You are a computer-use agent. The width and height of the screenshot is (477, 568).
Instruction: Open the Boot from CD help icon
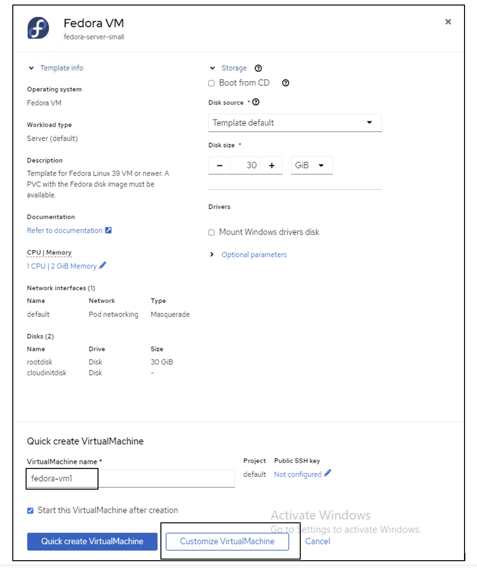point(285,83)
